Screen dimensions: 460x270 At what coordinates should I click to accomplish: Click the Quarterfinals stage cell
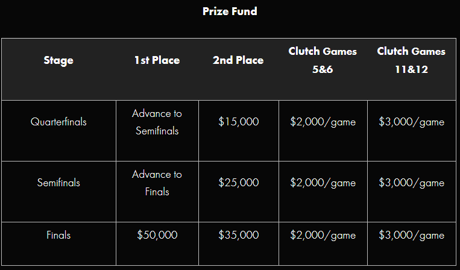58,122
